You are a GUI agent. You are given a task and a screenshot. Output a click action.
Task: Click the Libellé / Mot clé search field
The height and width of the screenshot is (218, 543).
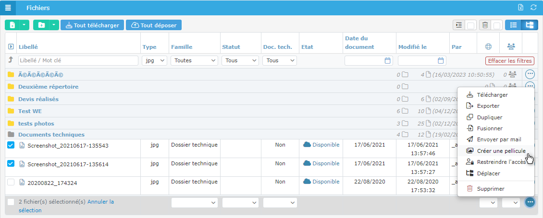point(78,61)
